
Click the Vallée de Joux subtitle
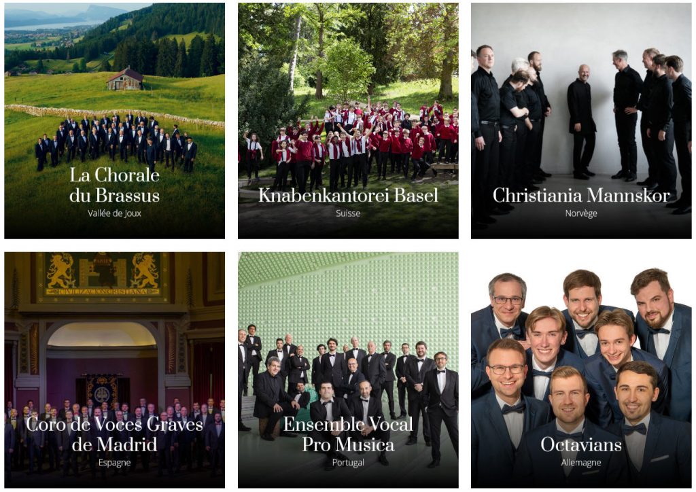[x=114, y=213]
